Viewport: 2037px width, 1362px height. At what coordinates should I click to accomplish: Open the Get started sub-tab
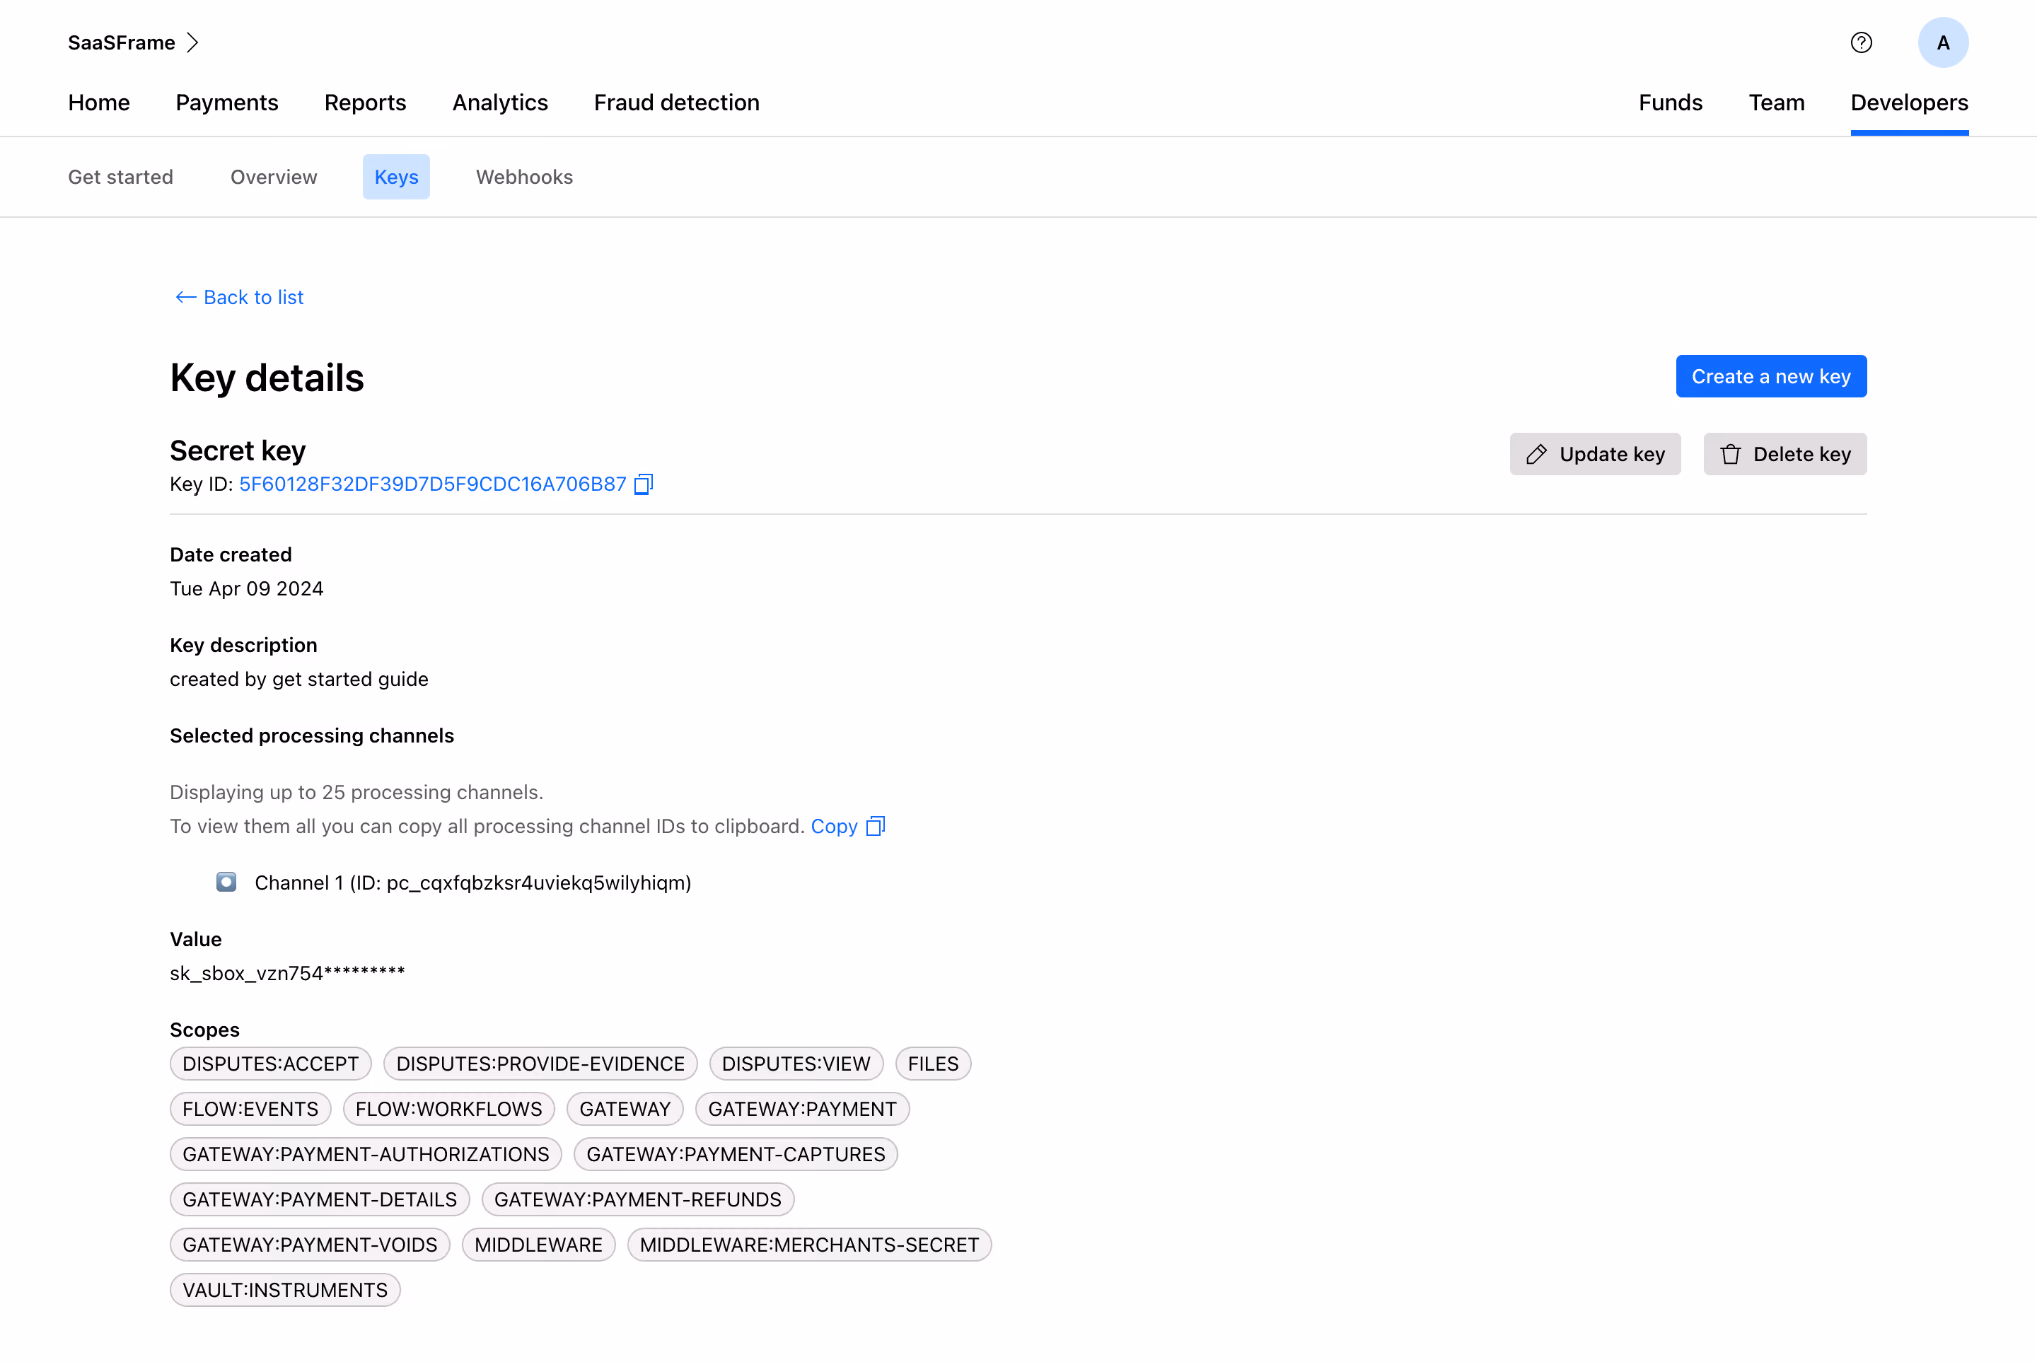(121, 177)
